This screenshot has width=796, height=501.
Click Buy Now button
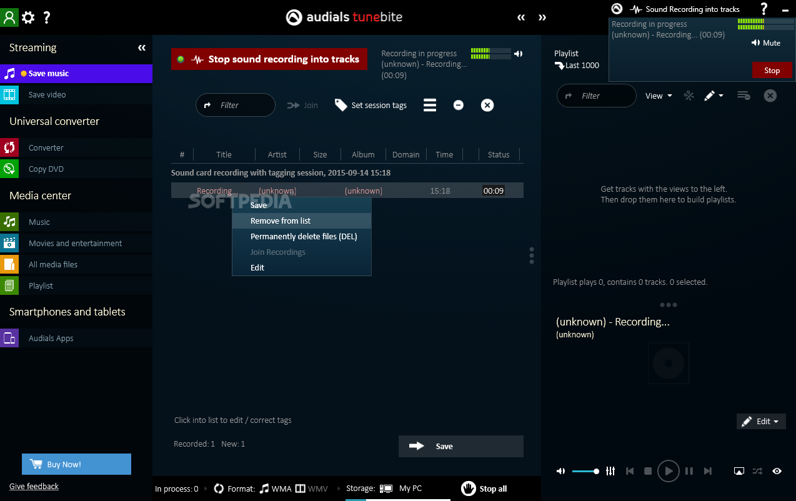[x=76, y=464]
